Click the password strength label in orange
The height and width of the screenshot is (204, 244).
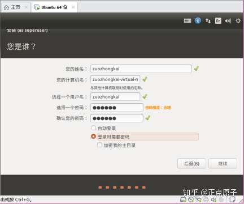point(158,108)
